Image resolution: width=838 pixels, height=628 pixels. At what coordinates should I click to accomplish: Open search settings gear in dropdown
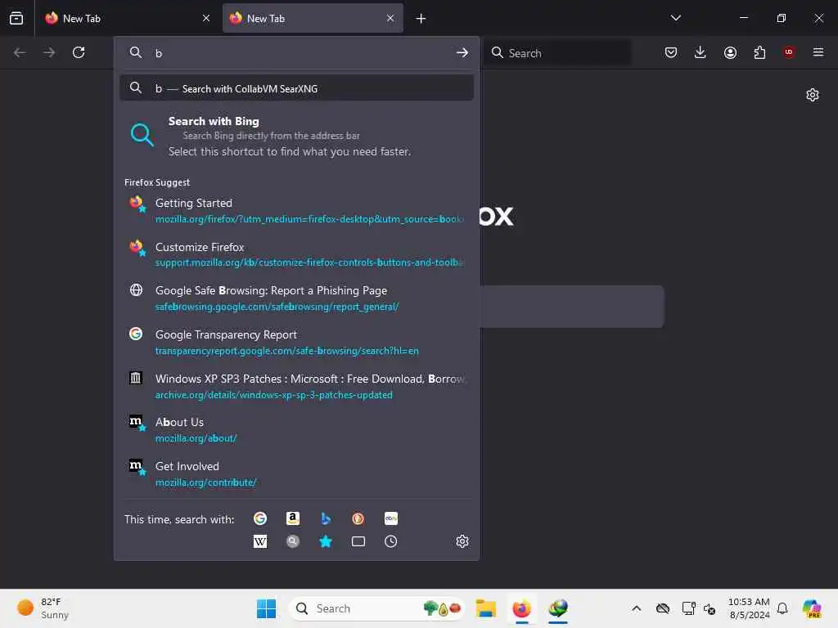pos(462,541)
